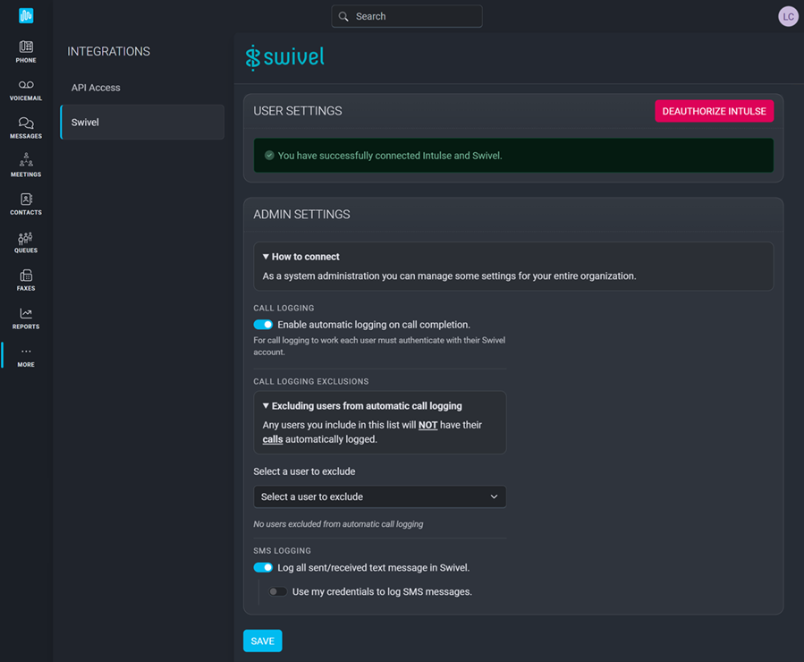The height and width of the screenshot is (662, 804).
Task: Open the Reports section
Action: tap(26, 318)
